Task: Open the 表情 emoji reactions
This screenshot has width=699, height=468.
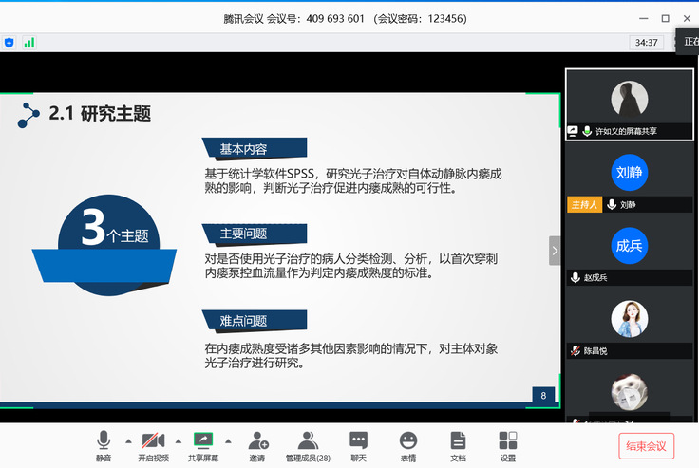Action: 408,444
